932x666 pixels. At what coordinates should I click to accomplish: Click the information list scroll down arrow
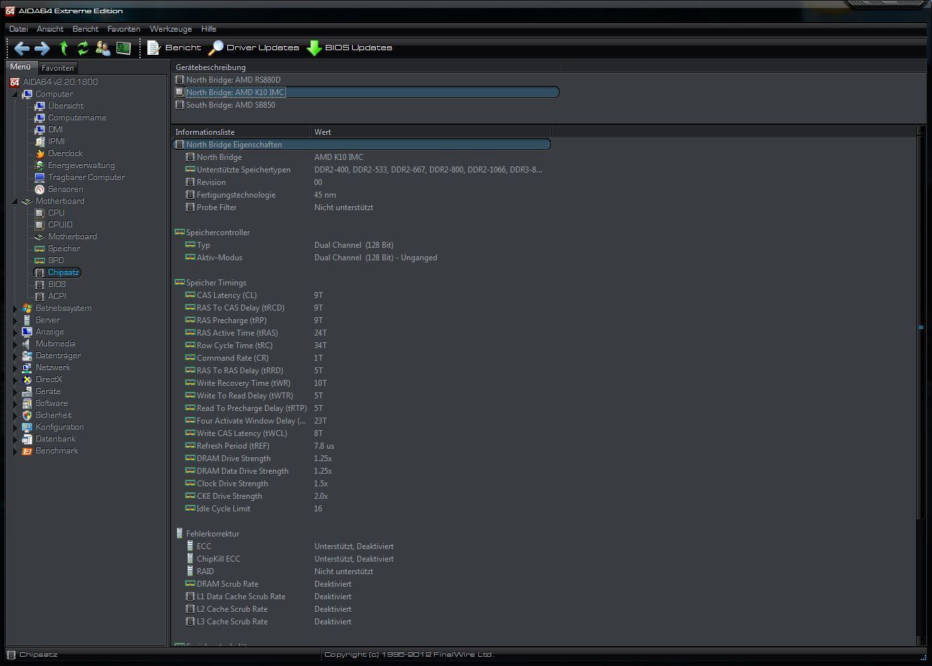[x=921, y=641]
